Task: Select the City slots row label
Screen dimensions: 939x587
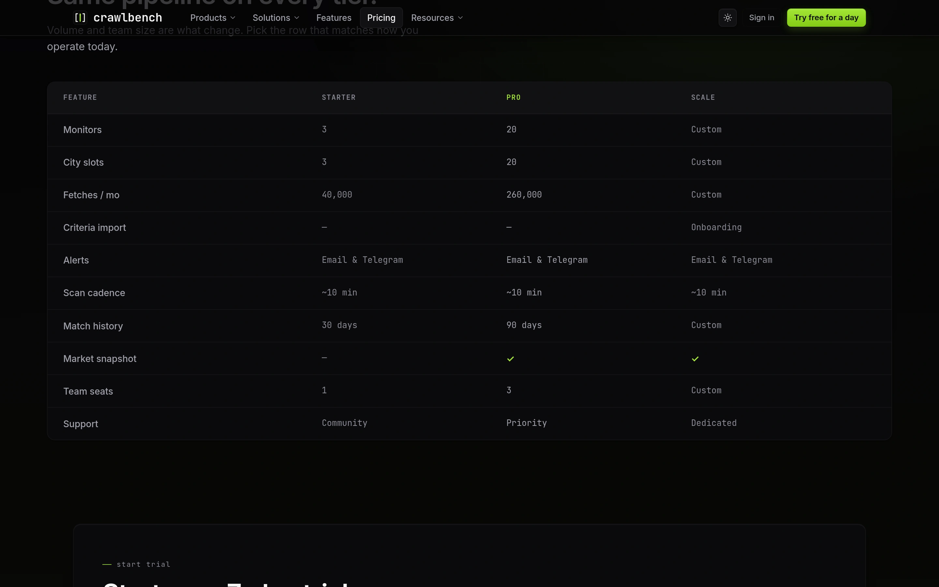Action: (83, 162)
